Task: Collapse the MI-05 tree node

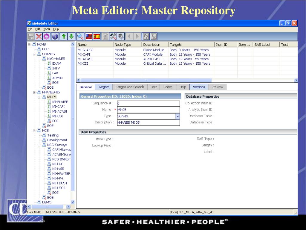Action: pos(39,97)
